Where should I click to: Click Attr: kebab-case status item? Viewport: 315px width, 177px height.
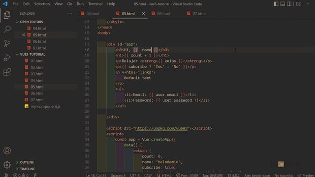pyautogui.click(x=257, y=175)
